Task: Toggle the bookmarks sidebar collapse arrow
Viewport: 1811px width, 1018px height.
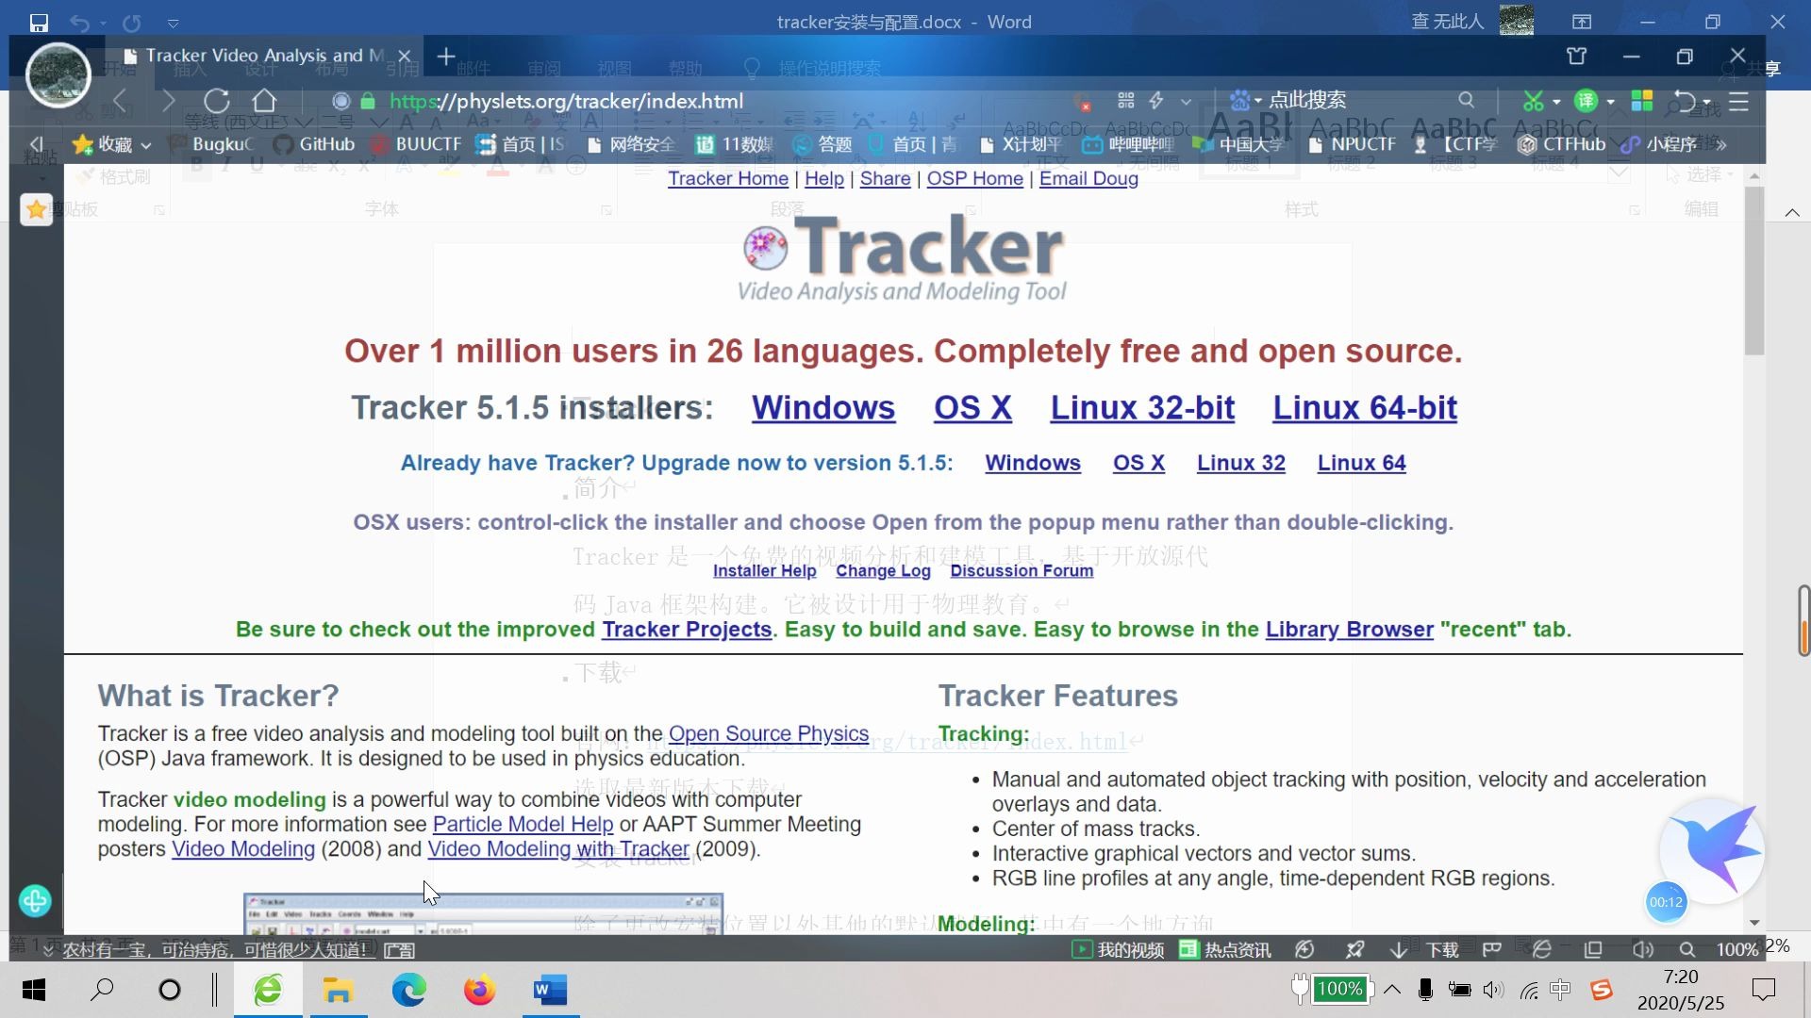Action: pos(36,144)
